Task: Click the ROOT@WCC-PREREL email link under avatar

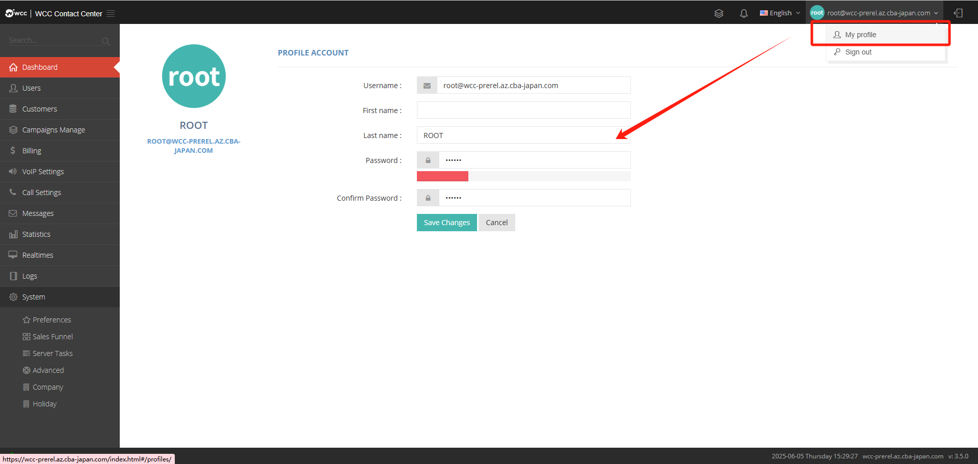Action: (194, 146)
